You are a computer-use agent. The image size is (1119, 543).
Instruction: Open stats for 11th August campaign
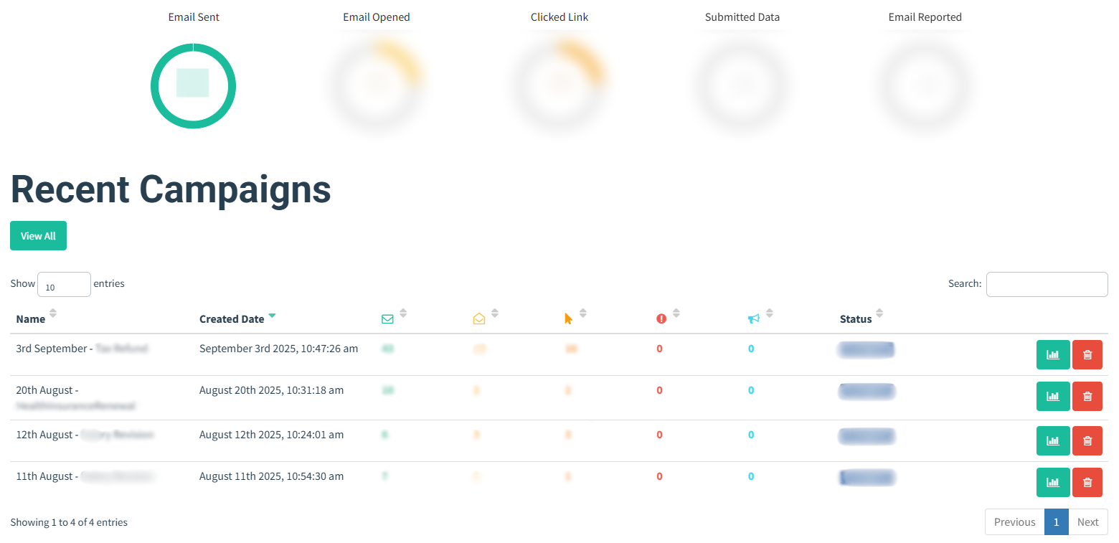tap(1052, 483)
